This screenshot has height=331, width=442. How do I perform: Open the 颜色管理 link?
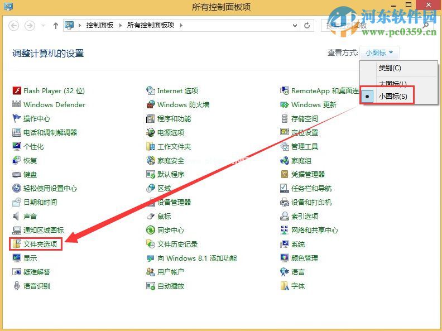click(305, 258)
